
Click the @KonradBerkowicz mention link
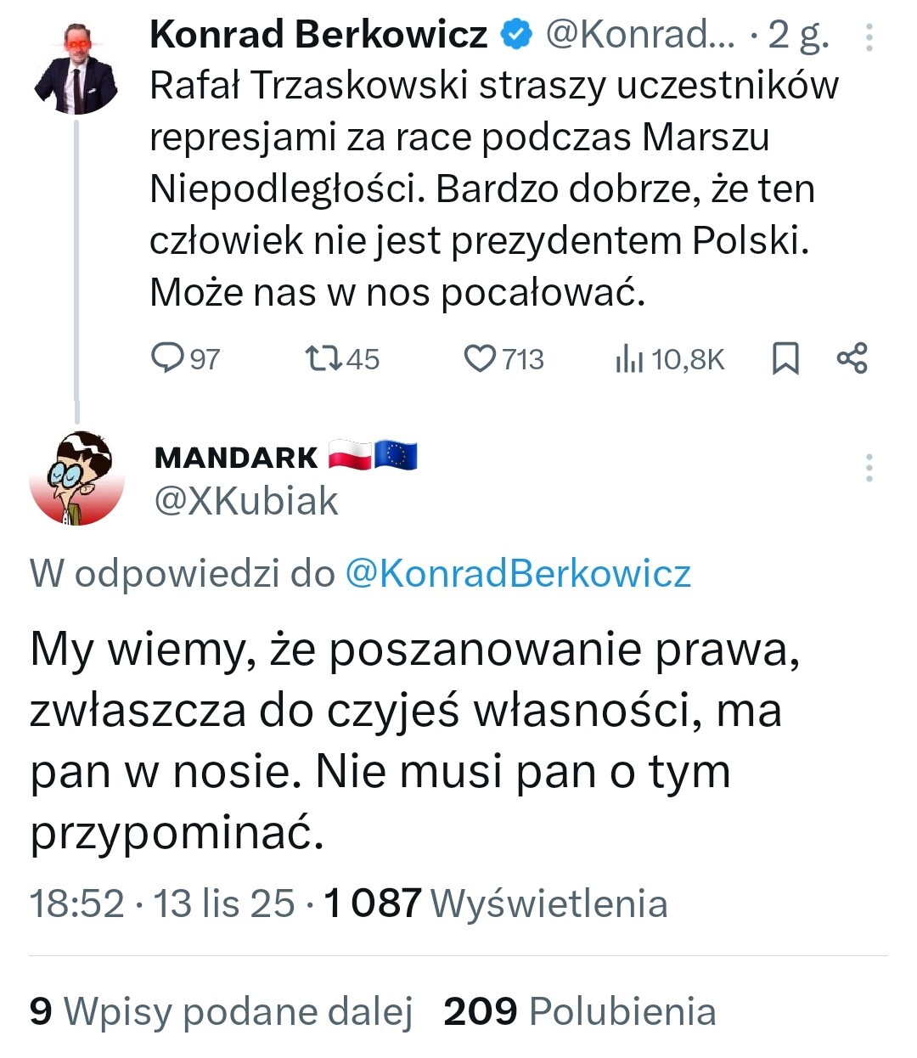click(518, 574)
